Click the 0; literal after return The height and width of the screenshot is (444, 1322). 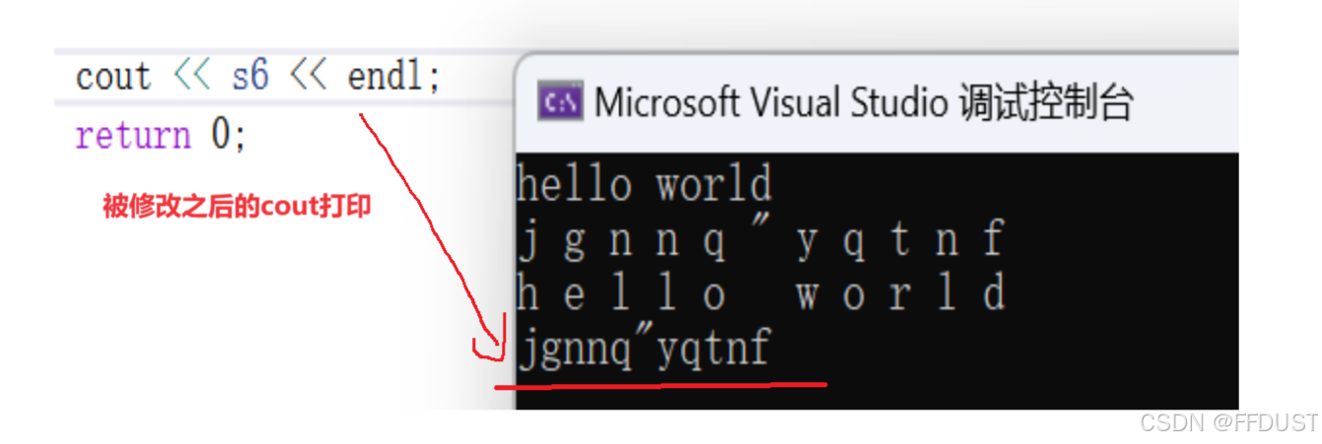pos(229,134)
